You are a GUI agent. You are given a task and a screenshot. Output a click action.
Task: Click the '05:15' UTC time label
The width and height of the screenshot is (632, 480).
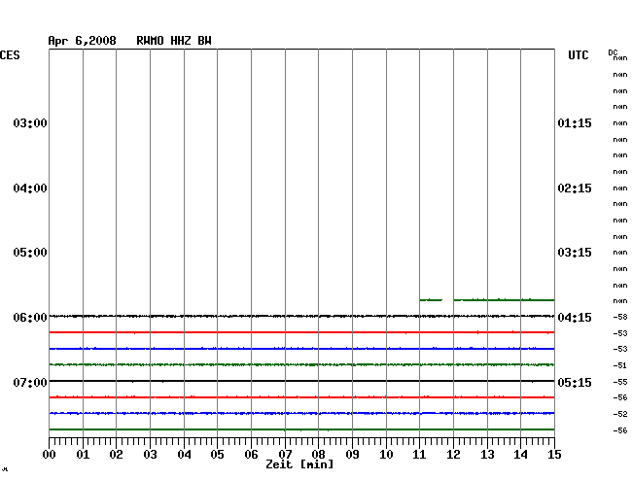click(x=575, y=382)
